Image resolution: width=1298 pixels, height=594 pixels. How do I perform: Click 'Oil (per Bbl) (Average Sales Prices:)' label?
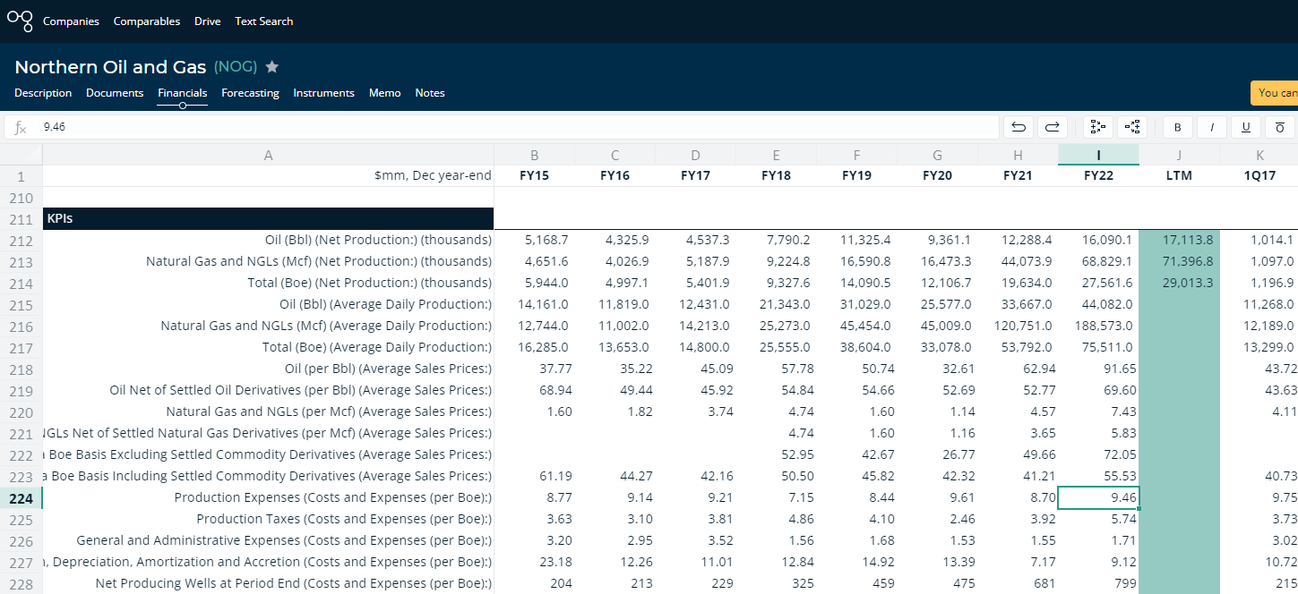coord(388,369)
